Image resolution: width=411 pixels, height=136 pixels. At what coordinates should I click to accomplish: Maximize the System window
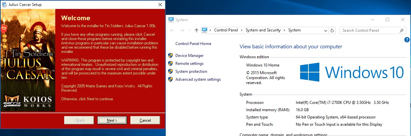tap(388, 20)
